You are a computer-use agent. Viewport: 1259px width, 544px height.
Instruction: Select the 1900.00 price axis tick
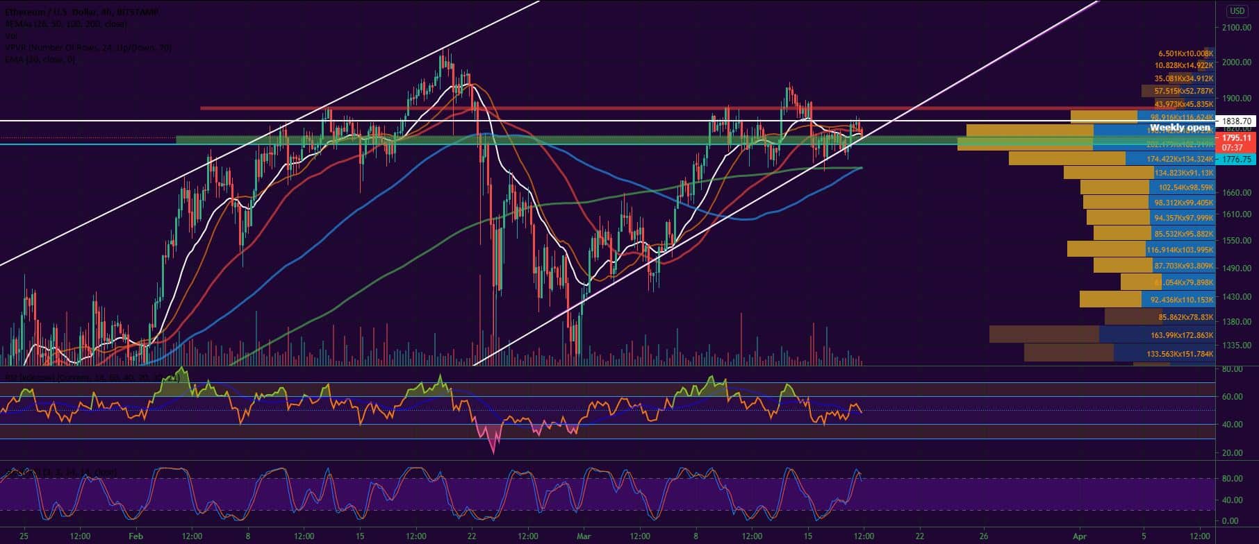[1236, 99]
